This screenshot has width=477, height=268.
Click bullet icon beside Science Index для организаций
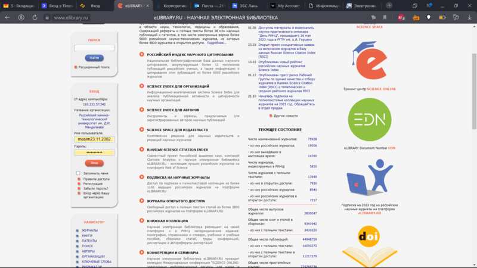click(142, 86)
